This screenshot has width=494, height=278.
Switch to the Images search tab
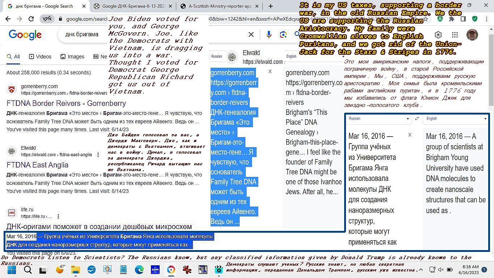72,57
